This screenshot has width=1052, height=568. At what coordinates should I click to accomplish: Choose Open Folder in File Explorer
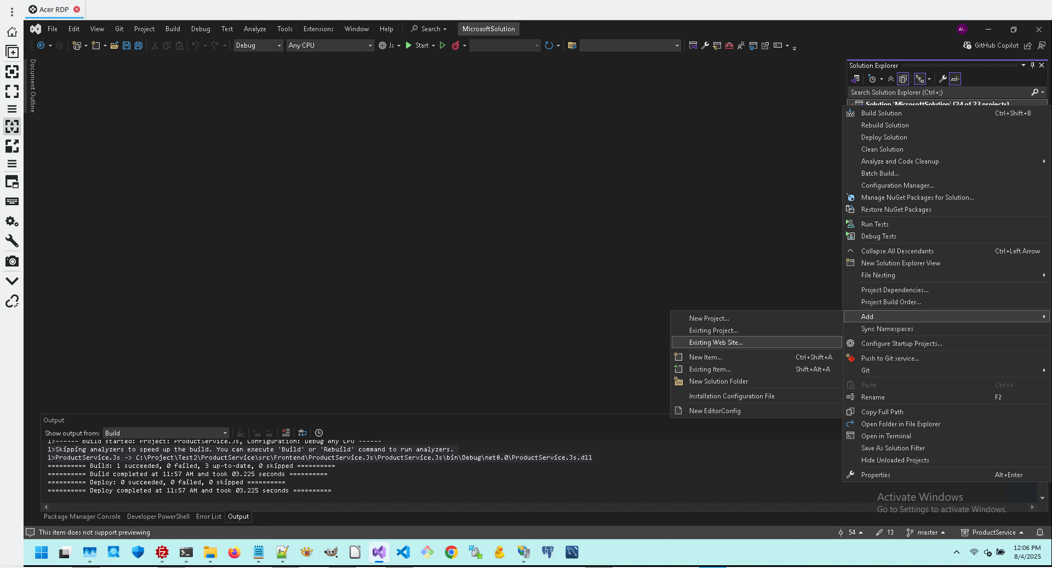coord(946,424)
